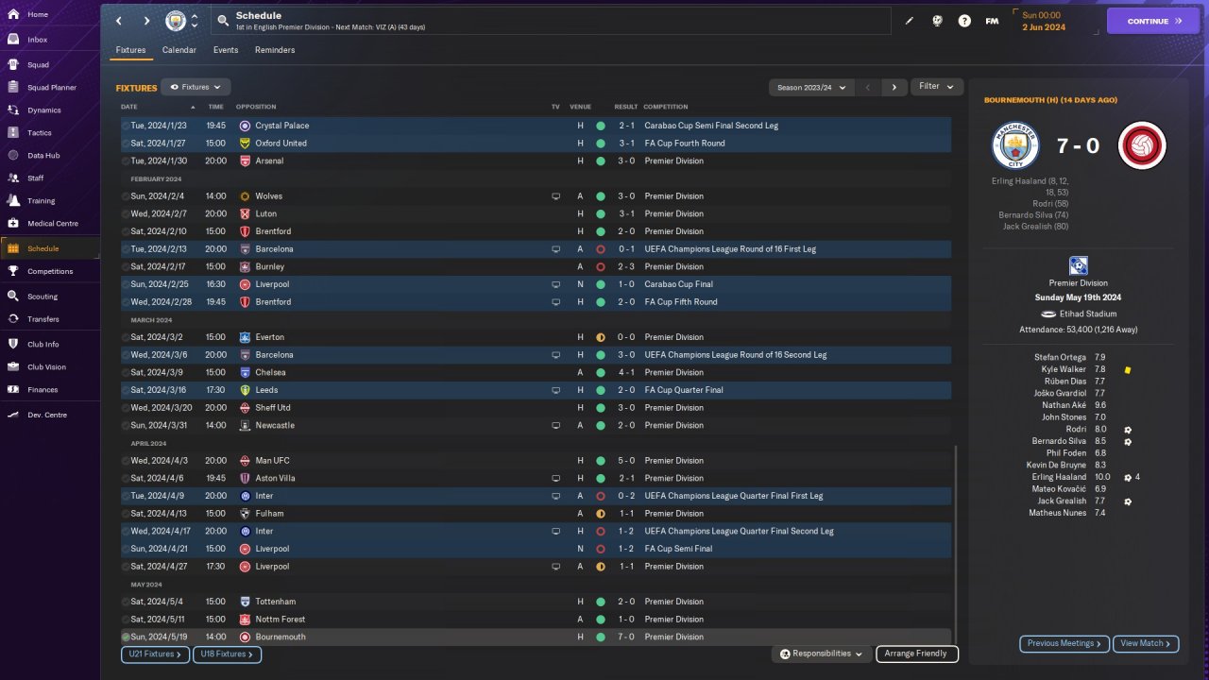Switch to the Reminders tab
This screenshot has width=1209, height=680.
(x=275, y=50)
